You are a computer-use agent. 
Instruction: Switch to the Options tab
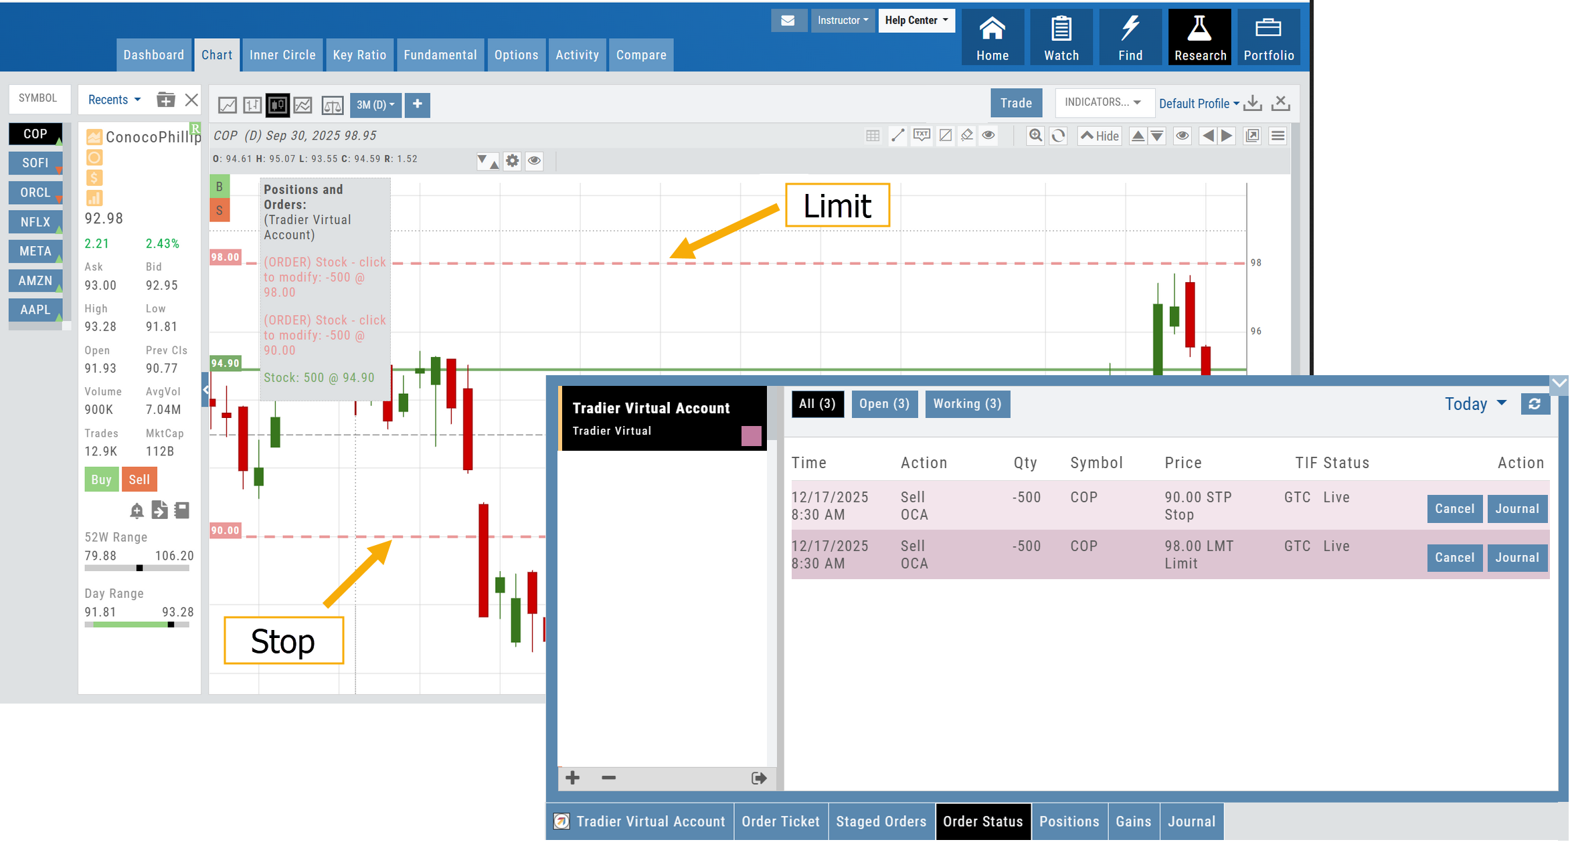click(516, 55)
